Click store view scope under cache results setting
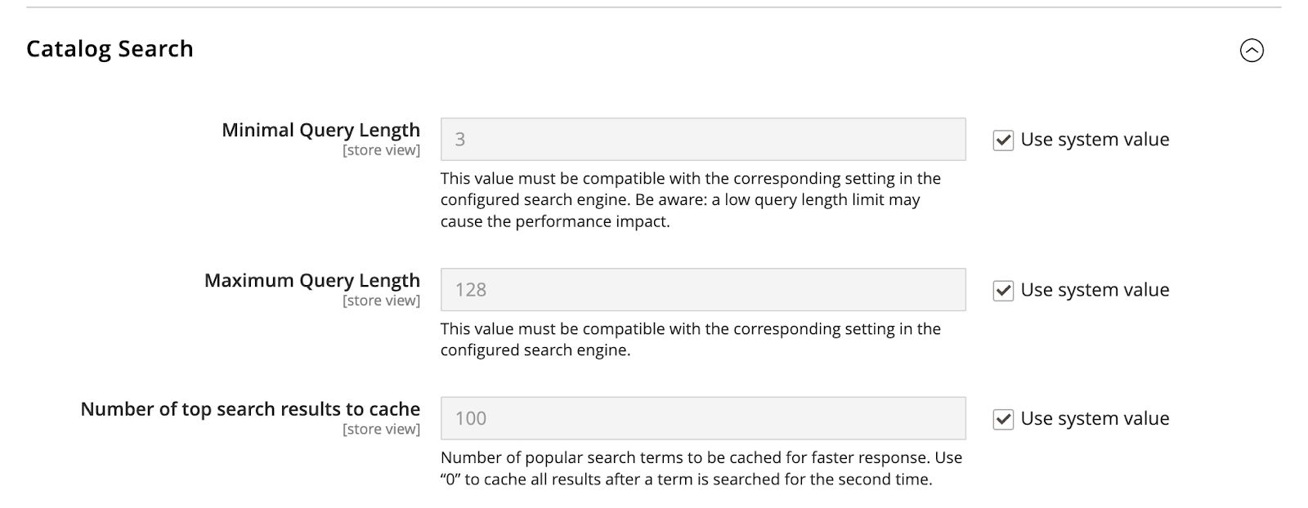Viewport: 1308px width, 508px height. 381,428
